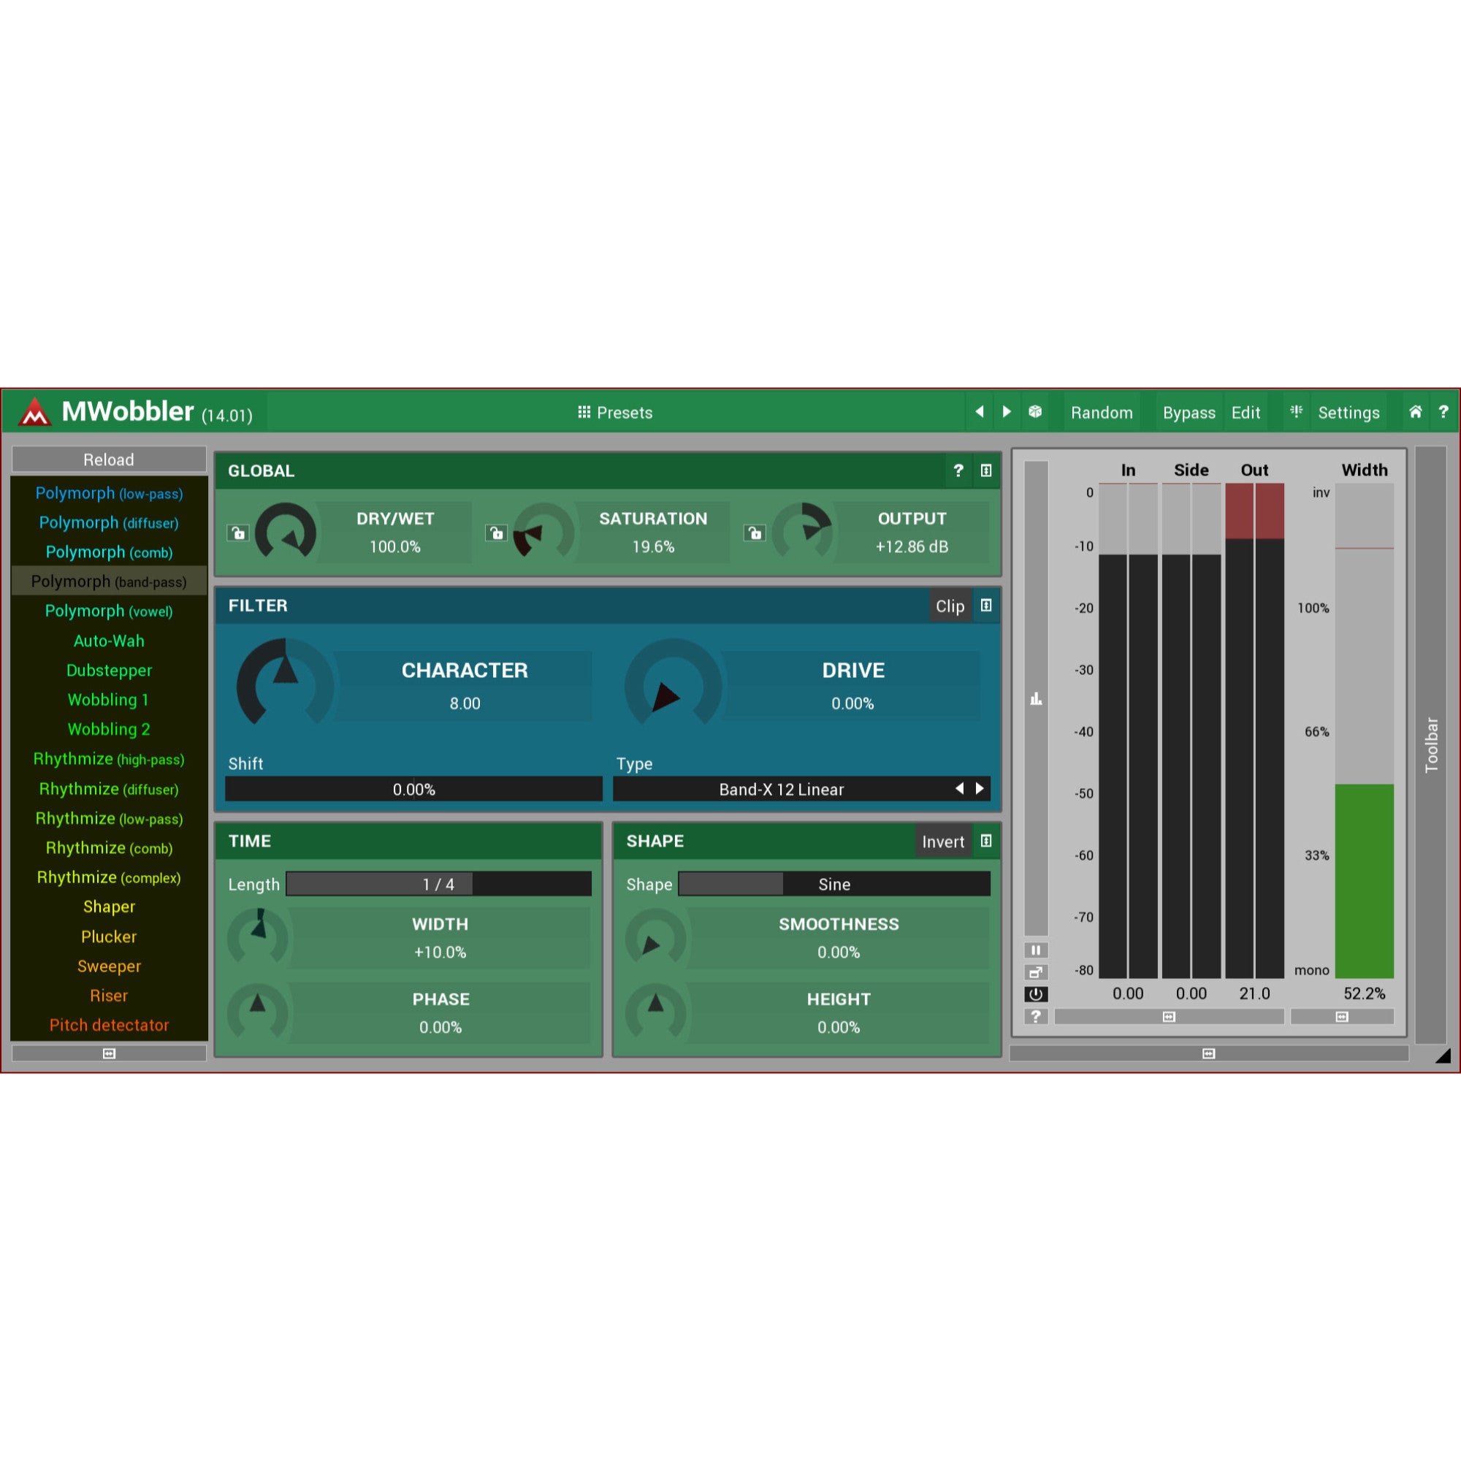Click the Shift slider bar
The width and height of the screenshot is (1461, 1461).
[413, 790]
